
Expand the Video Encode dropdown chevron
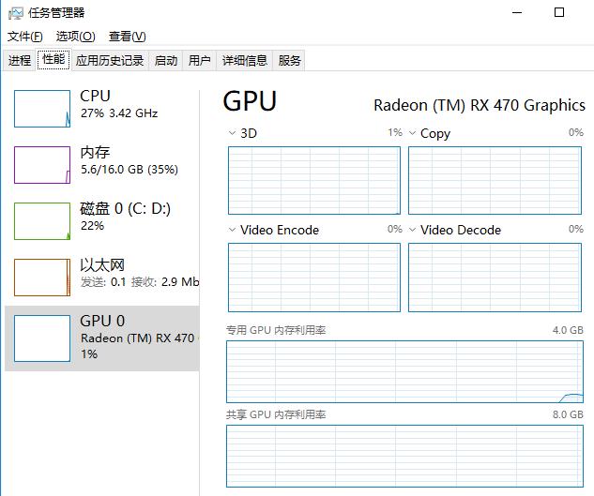coord(233,230)
